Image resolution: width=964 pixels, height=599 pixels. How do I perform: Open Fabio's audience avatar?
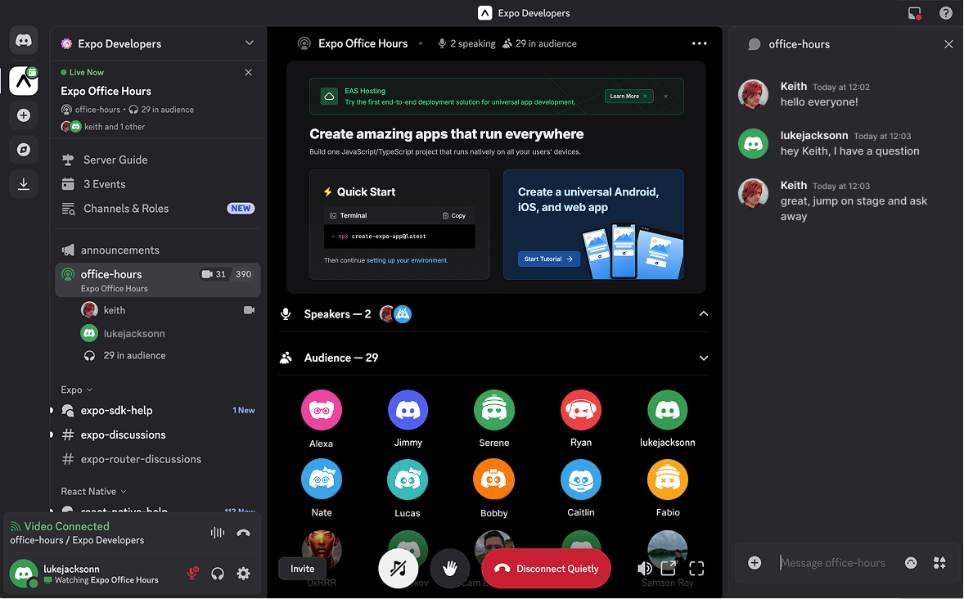(667, 480)
